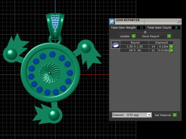
Task: Open the Diamond (3.52 spg) material dropdown
Action: tap(149, 115)
